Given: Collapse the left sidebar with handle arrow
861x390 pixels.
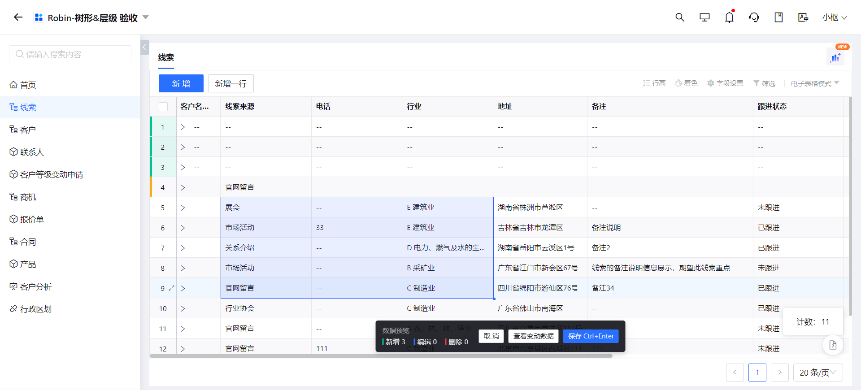Looking at the screenshot, I should point(145,47).
